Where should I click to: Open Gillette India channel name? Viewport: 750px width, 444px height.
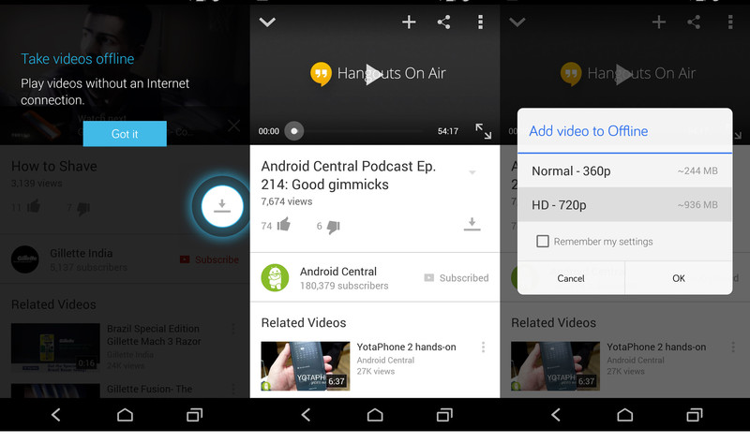point(82,253)
